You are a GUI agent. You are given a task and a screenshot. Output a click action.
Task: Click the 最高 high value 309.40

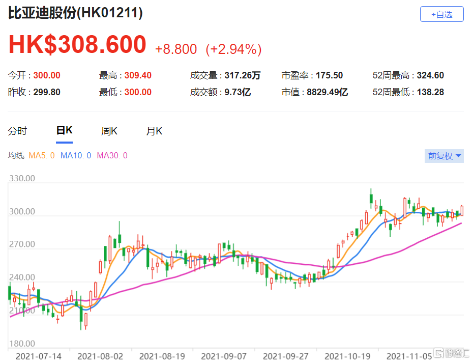[x=138, y=75]
